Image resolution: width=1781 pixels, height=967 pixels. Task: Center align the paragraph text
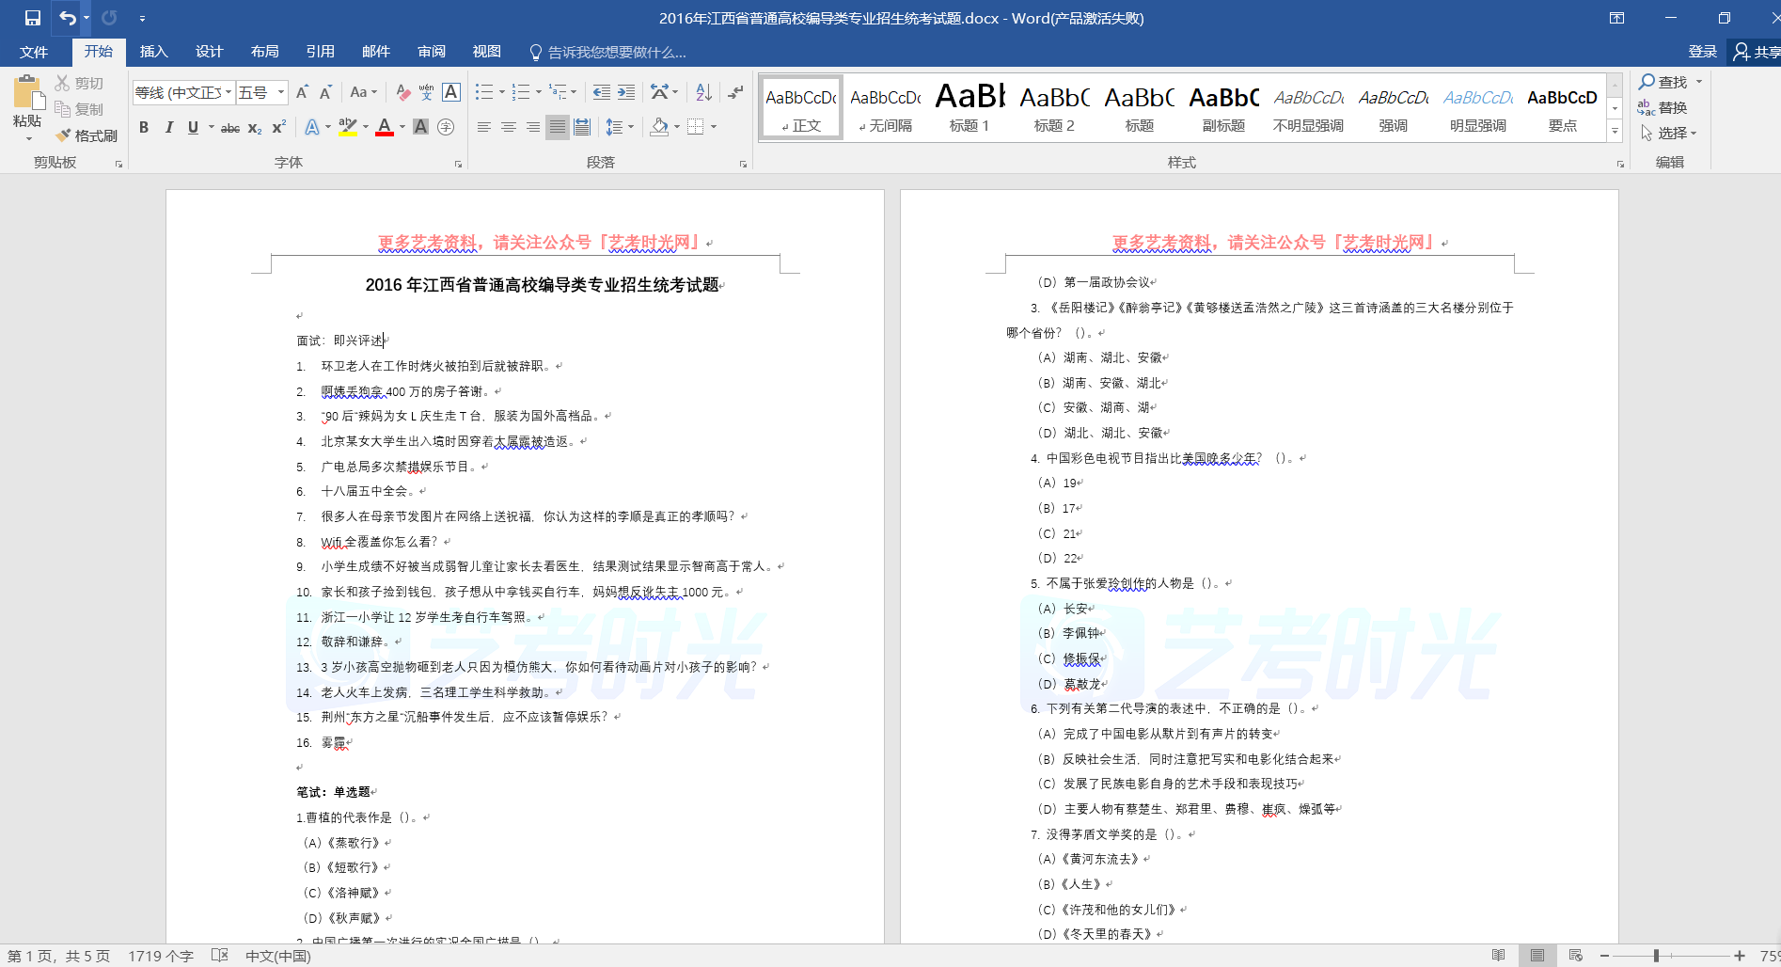(509, 127)
